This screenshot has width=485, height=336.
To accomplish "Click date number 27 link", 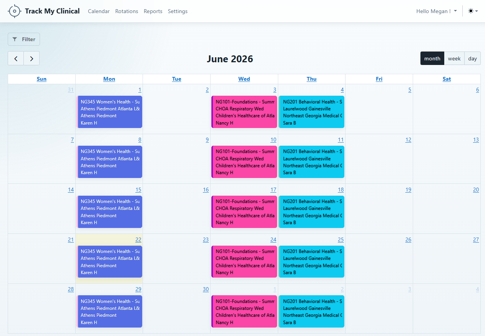I will (x=476, y=240).
